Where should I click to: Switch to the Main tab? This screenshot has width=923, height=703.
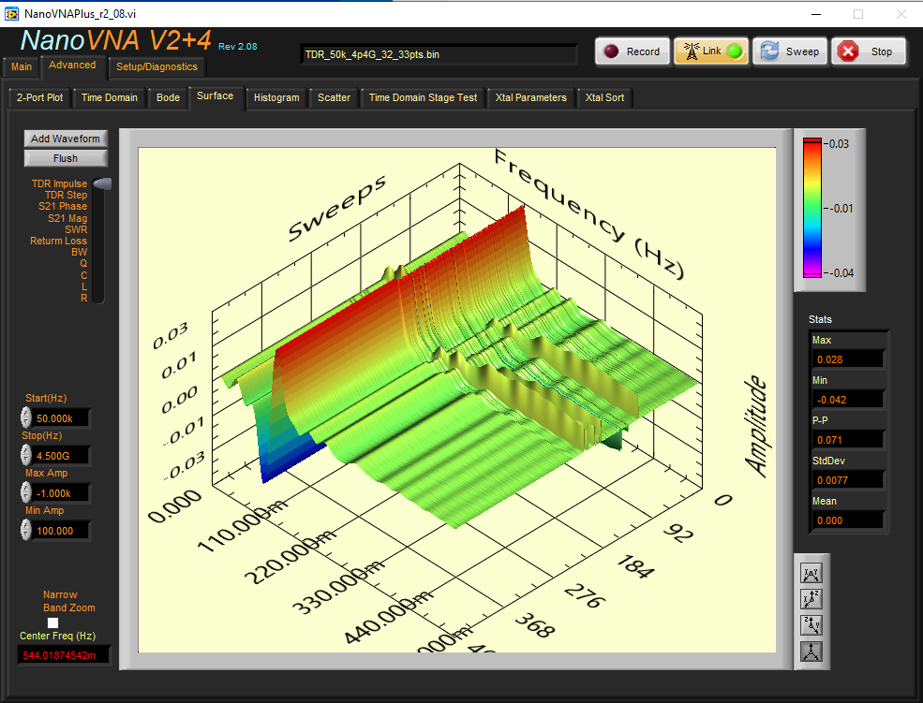point(22,67)
